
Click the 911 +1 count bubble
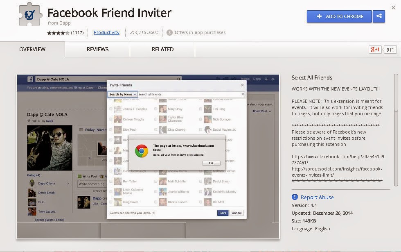pos(390,50)
